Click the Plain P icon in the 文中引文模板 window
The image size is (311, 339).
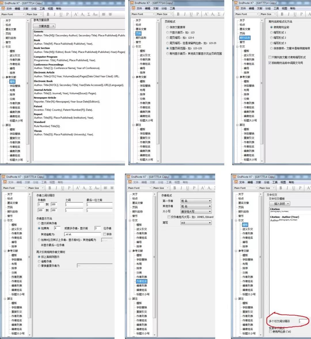pyautogui.click(x=300, y=188)
